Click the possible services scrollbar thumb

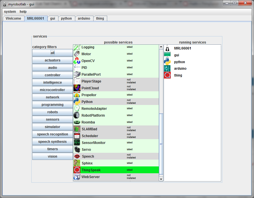[x=161, y=144]
